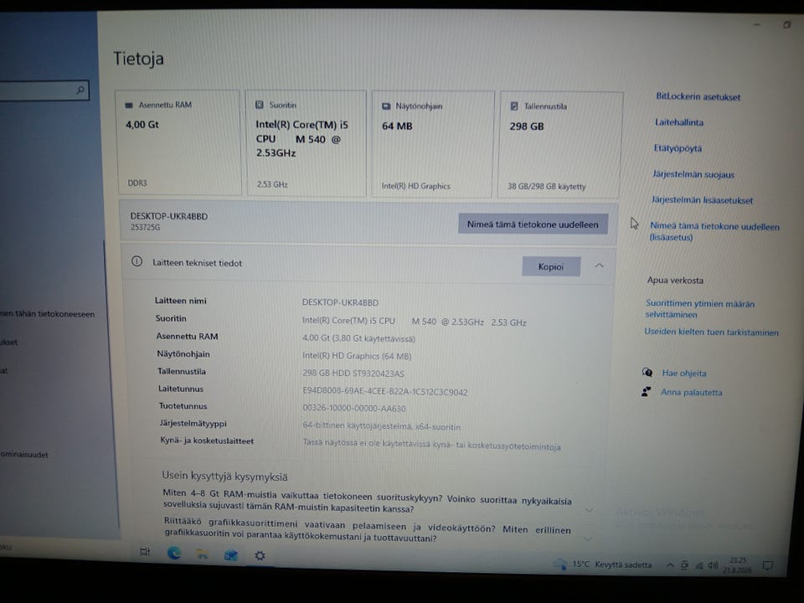This screenshot has width=804, height=603.
Task: Click the settings search input field
Action: pos(43,90)
